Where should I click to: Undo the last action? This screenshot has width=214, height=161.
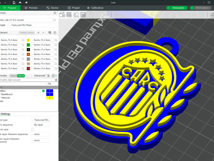20,3
